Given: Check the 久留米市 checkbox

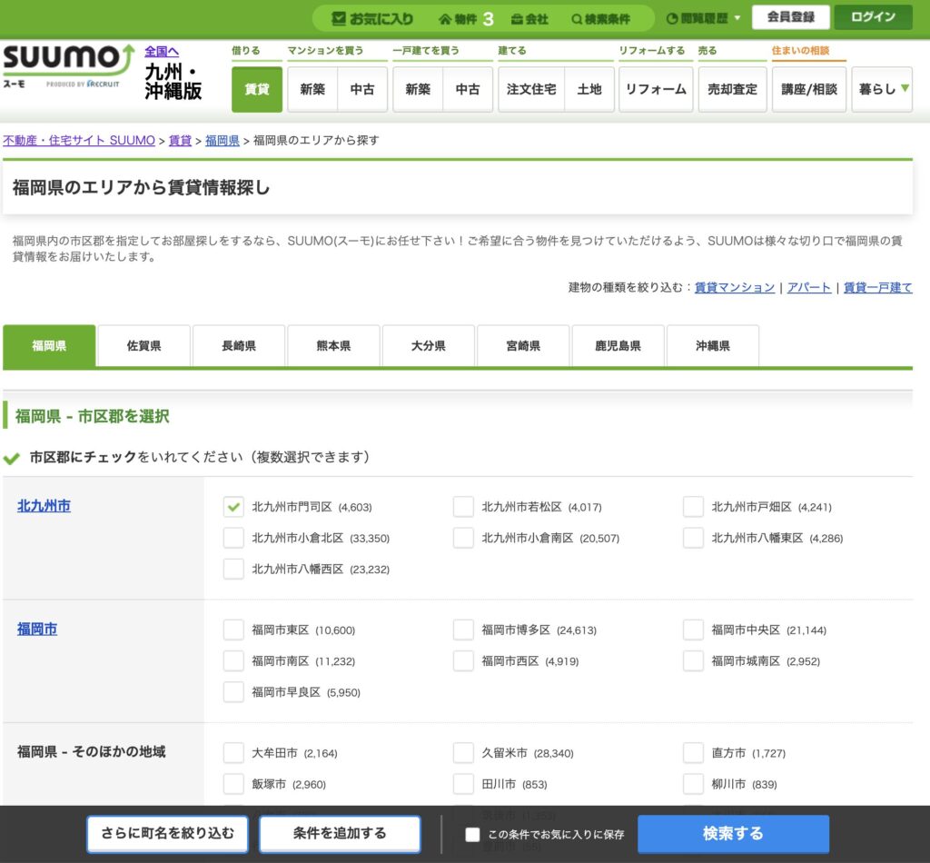Looking at the screenshot, I should 463,752.
